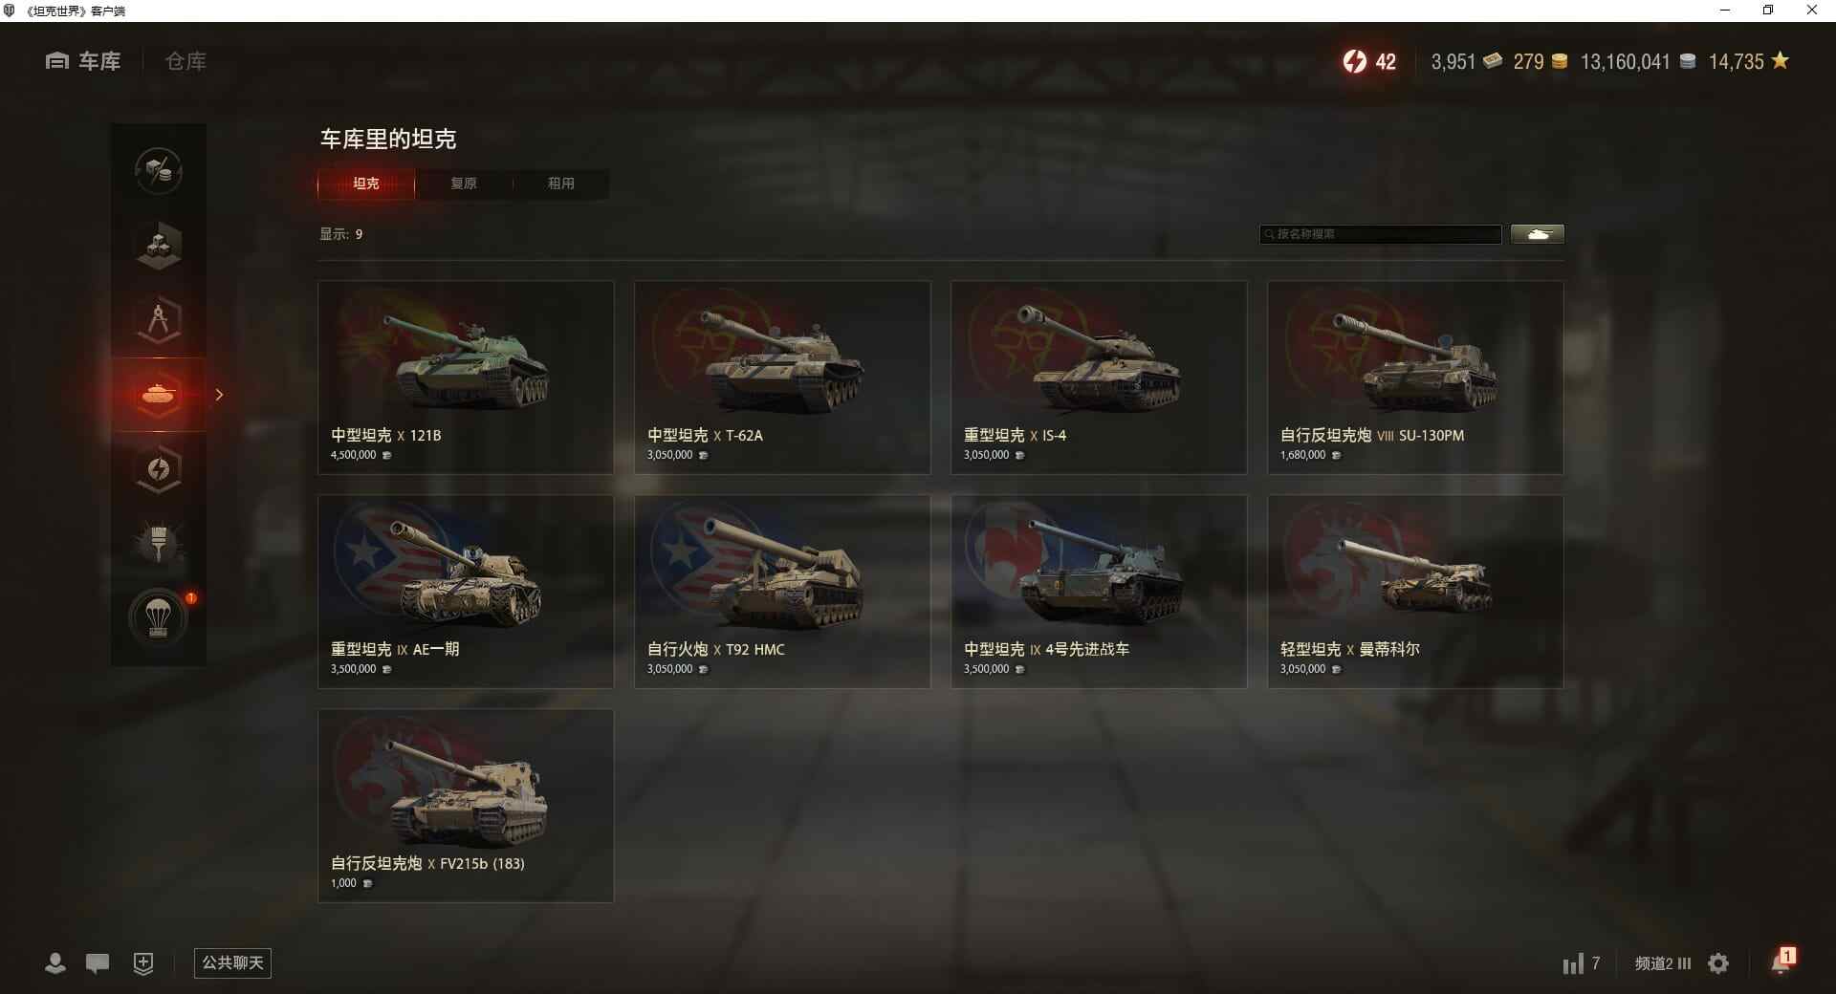Click the lightning bolt hexagon sidebar icon
This screenshot has width=1836, height=994.
point(159,468)
